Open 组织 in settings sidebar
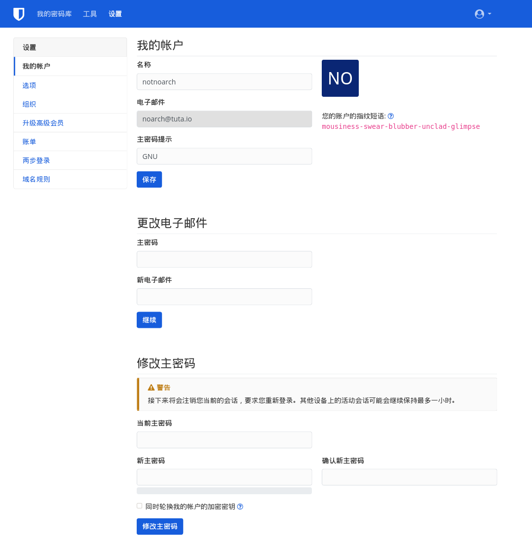The height and width of the screenshot is (551, 532). click(x=30, y=104)
